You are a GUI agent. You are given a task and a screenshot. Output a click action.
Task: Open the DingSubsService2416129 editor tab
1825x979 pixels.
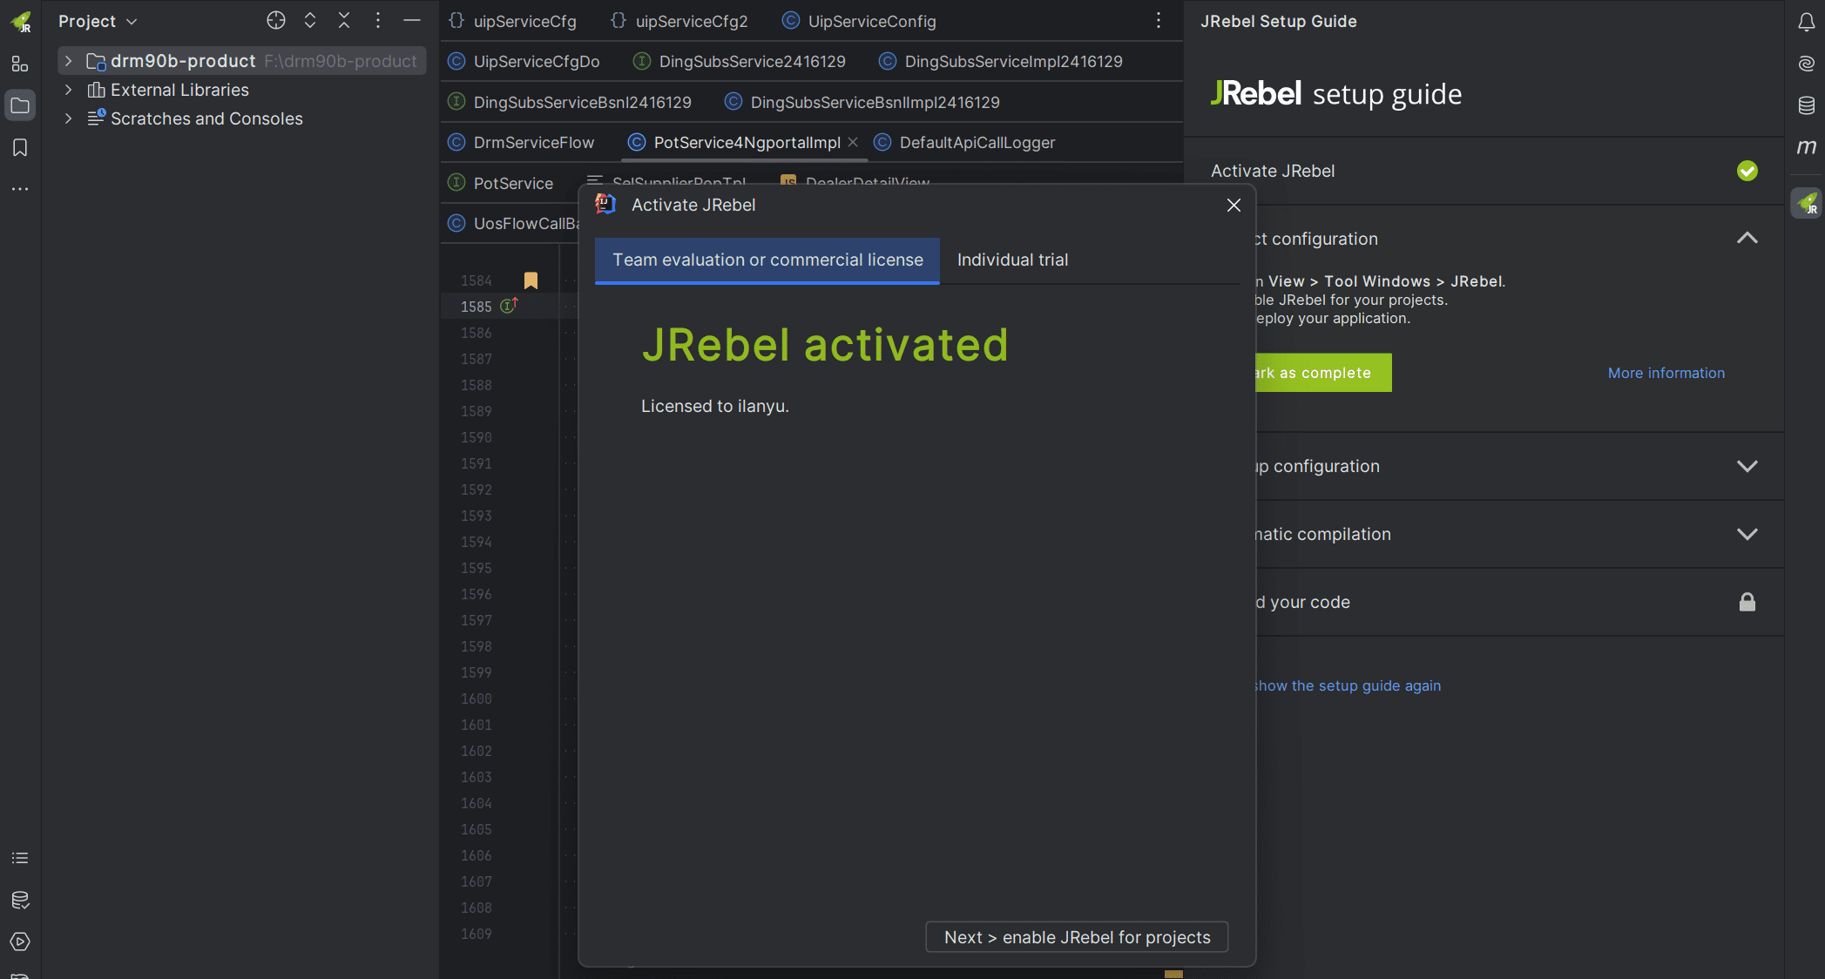click(740, 61)
